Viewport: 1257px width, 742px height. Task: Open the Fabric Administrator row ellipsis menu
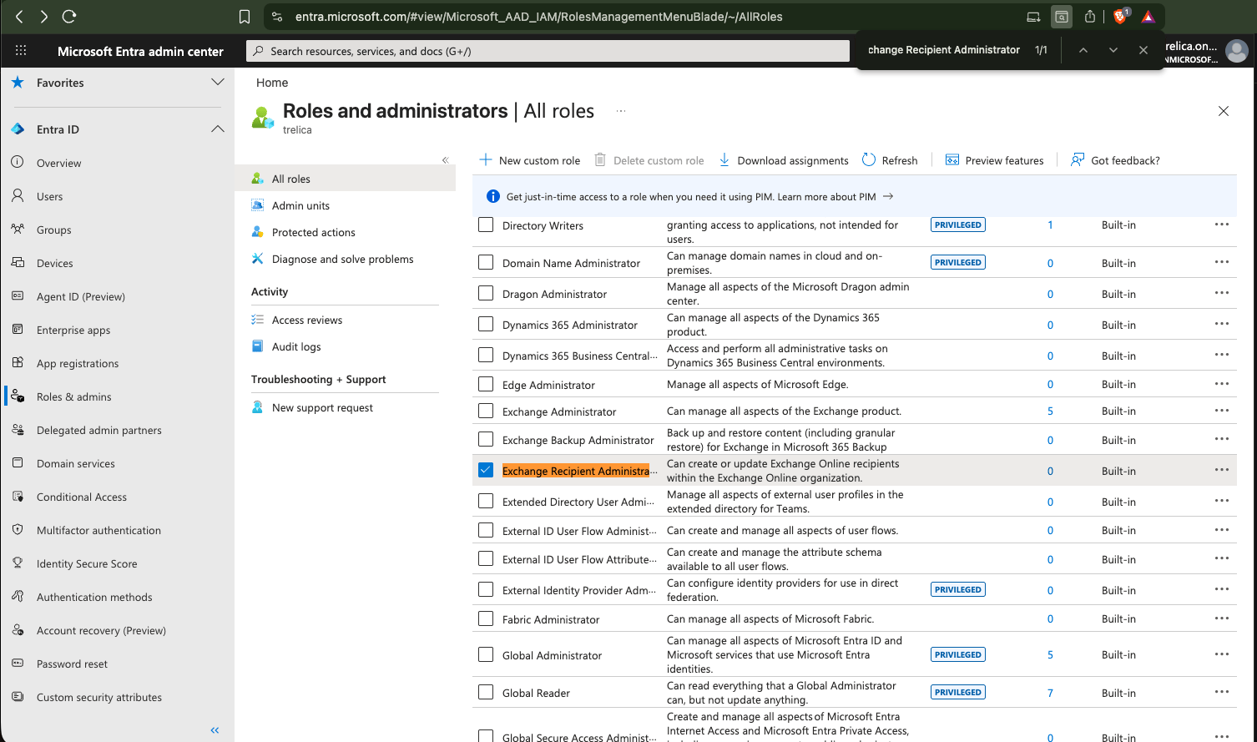click(x=1222, y=618)
